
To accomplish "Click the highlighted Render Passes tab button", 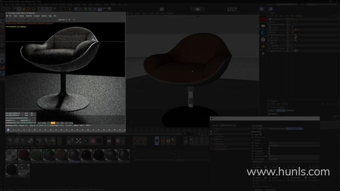I will pyautogui.click(x=294, y=128).
